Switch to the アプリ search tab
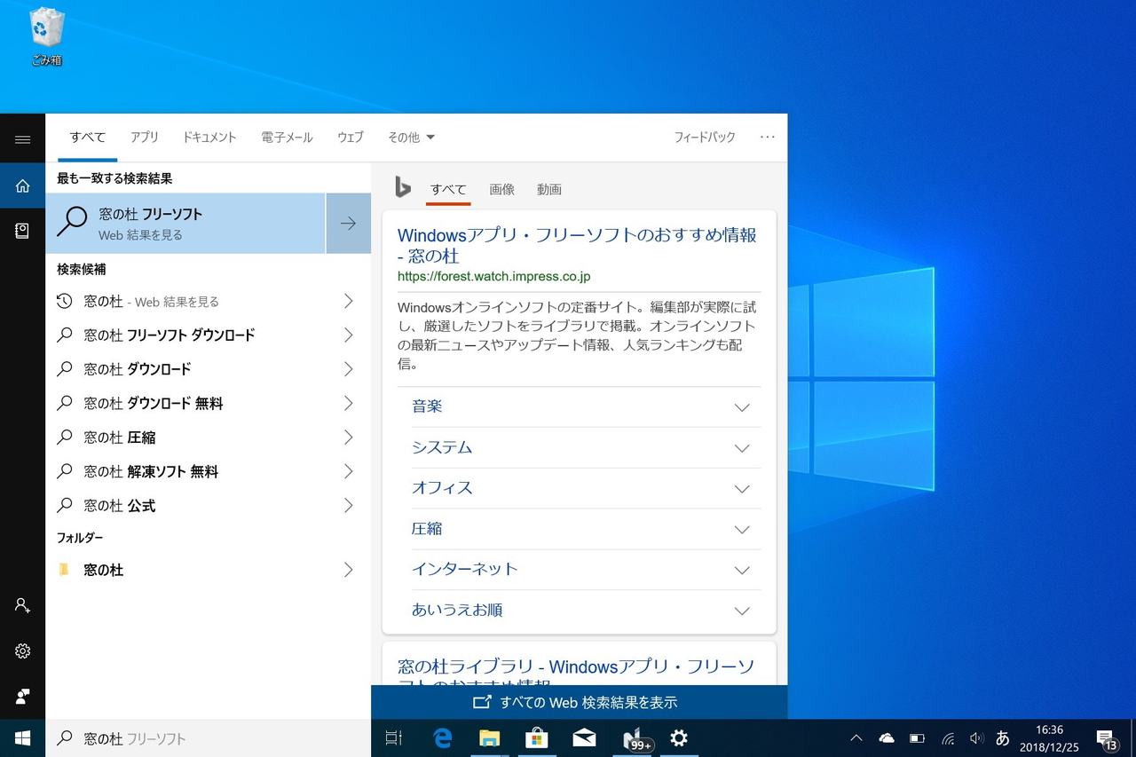 (x=144, y=137)
